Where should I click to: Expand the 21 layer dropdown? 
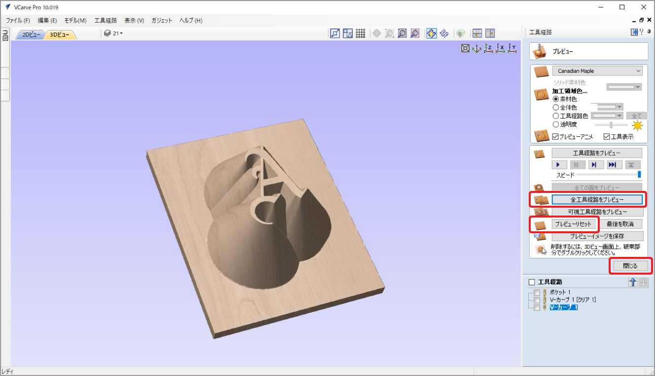point(114,33)
